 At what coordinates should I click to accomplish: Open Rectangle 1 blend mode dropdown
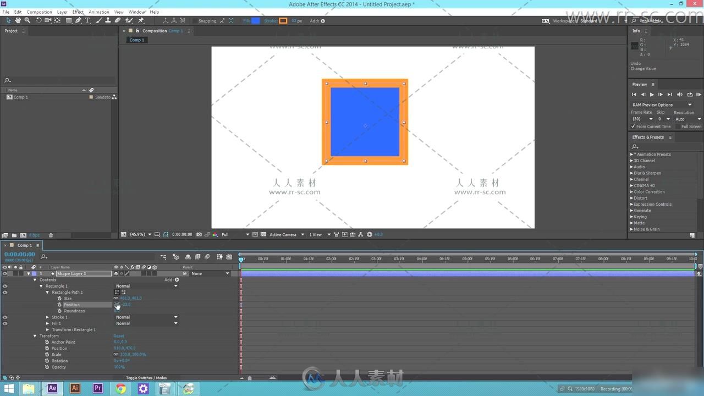[146, 286]
